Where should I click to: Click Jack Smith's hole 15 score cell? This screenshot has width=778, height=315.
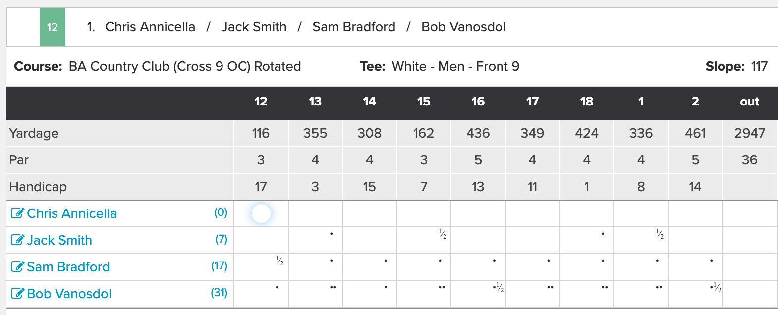click(x=424, y=240)
